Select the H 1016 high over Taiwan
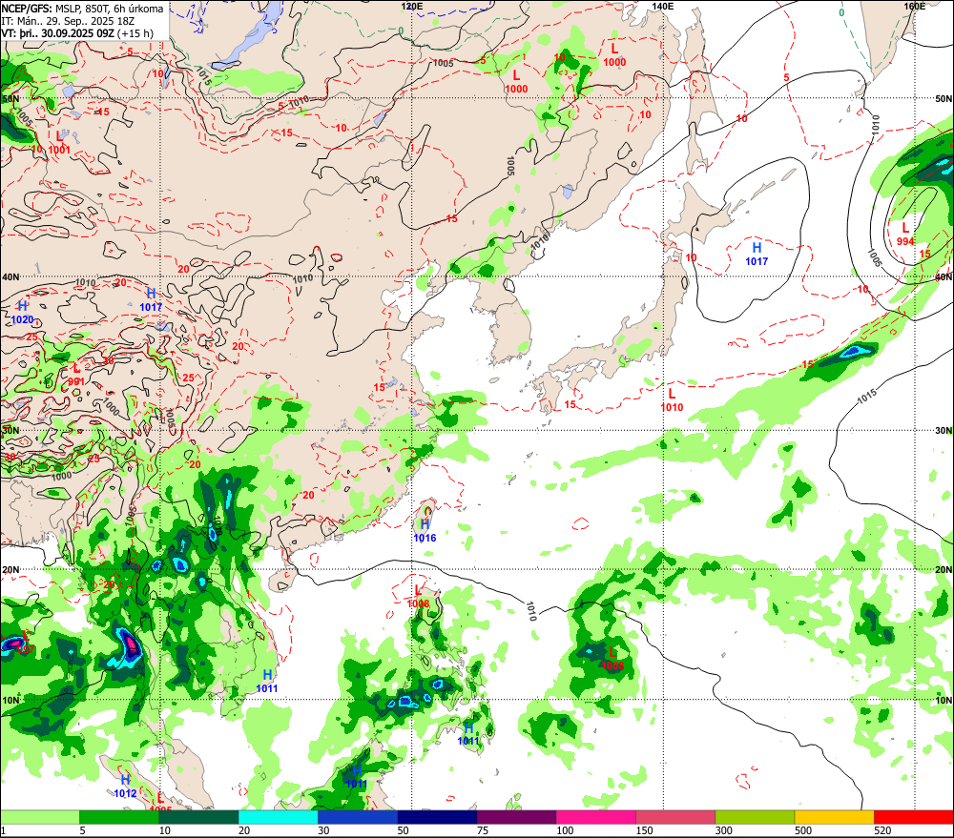The image size is (954, 838). click(425, 530)
